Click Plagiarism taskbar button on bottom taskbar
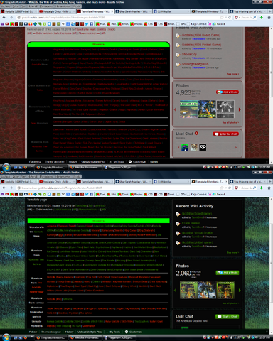 119,337
